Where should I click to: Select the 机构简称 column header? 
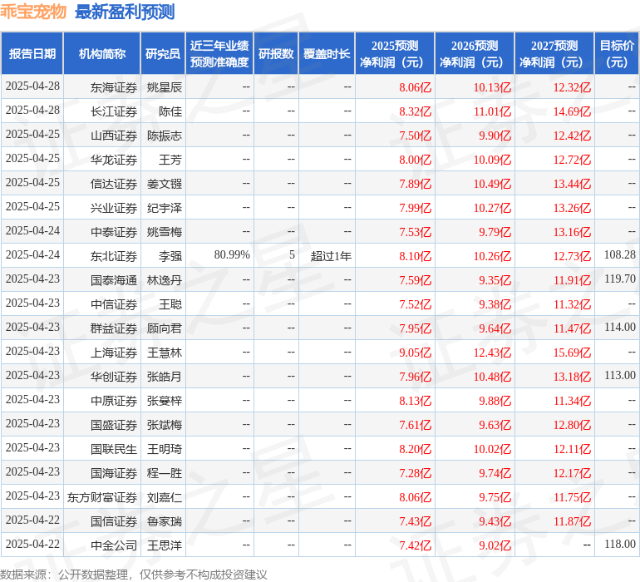pos(102,53)
